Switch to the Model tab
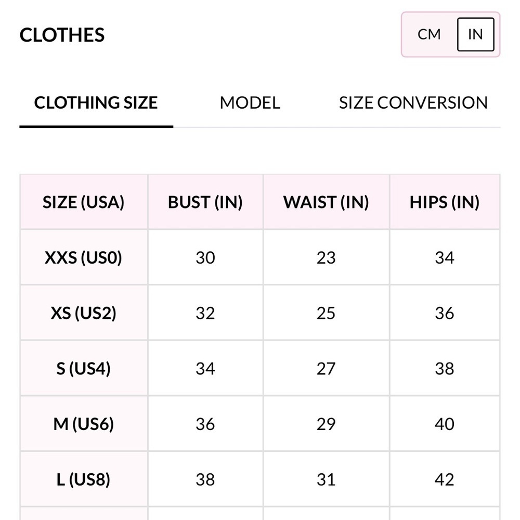Image resolution: width=520 pixels, height=520 pixels. pos(250,102)
